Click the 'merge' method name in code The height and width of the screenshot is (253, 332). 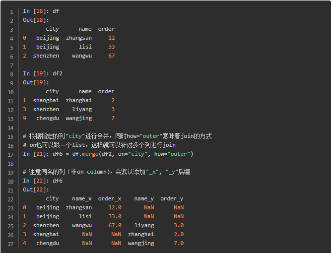pyautogui.click(x=90, y=154)
